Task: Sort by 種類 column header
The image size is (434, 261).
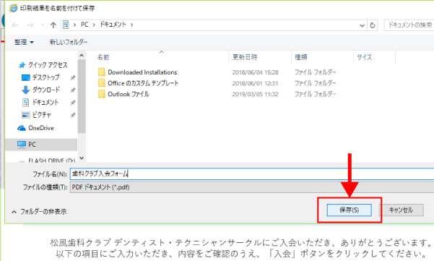Action: [301, 57]
